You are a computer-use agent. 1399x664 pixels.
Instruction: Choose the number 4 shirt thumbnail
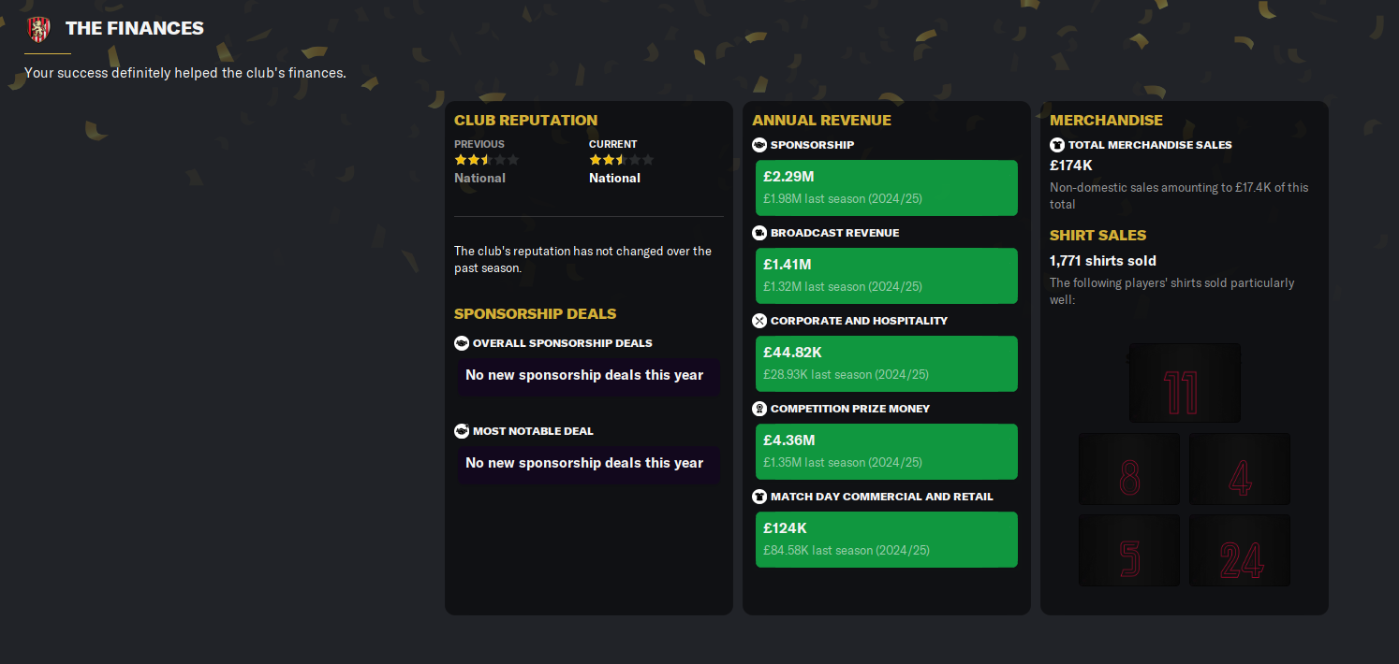tap(1240, 469)
